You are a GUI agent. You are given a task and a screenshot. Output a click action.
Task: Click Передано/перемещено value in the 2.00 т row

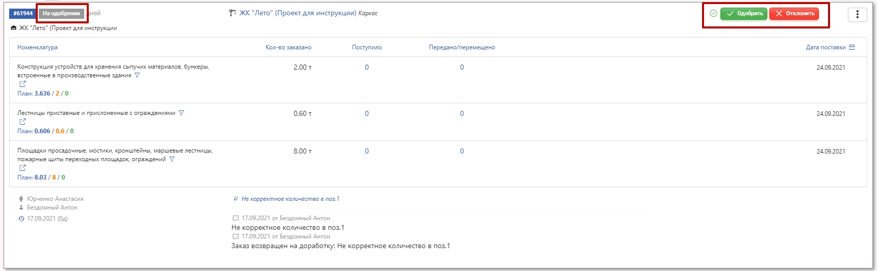[x=462, y=67]
